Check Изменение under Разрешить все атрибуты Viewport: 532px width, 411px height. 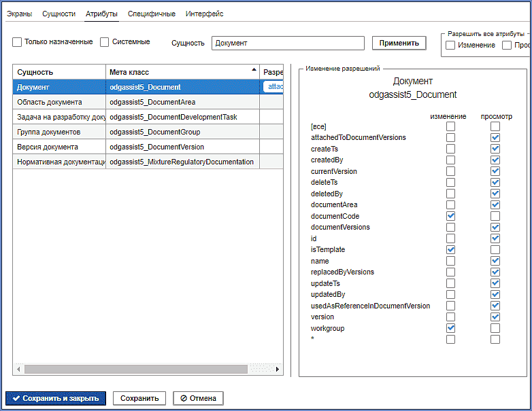point(450,45)
